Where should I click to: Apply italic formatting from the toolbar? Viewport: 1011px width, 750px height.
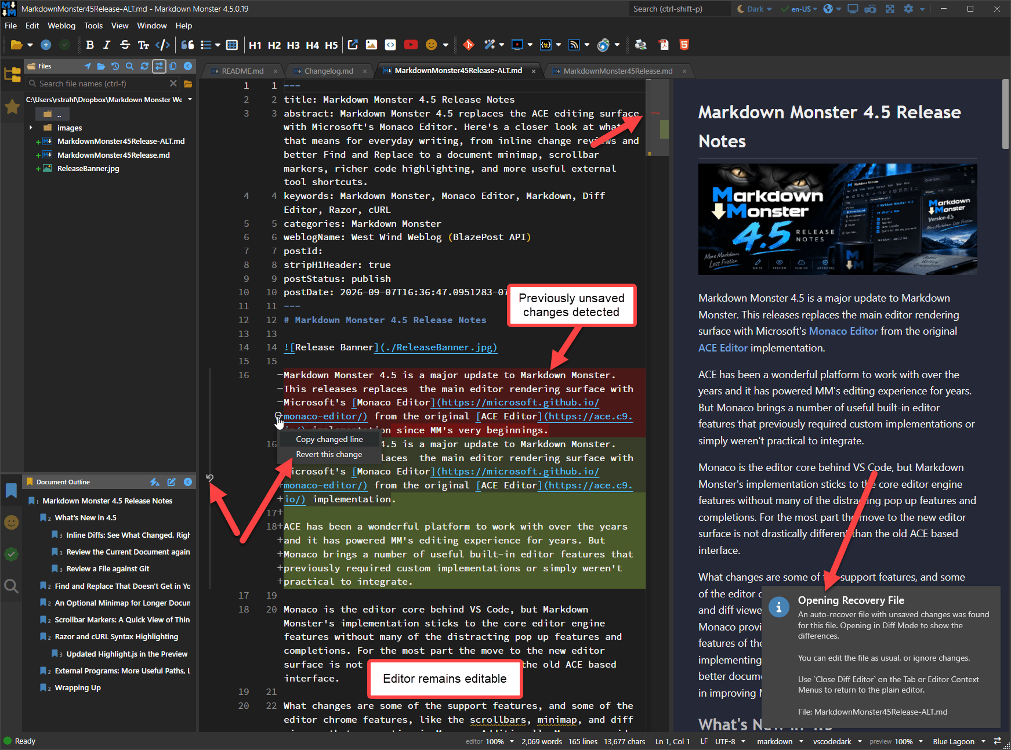107,45
